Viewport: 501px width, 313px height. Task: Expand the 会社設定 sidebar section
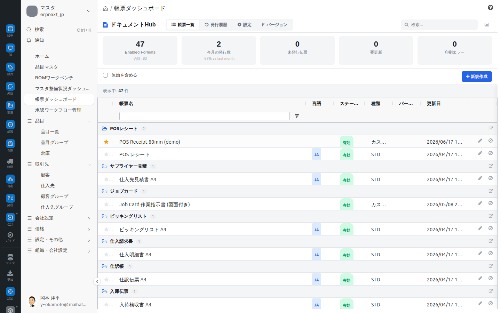[x=89, y=218]
